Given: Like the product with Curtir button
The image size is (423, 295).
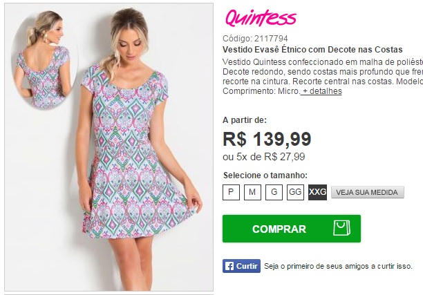Looking at the screenshot, I should point(241,266).
